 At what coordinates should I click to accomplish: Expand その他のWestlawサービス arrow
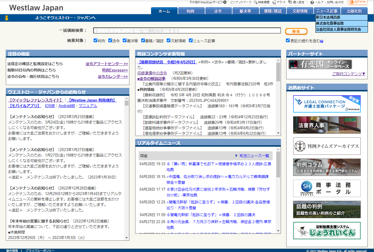click(x=225, y=2)
